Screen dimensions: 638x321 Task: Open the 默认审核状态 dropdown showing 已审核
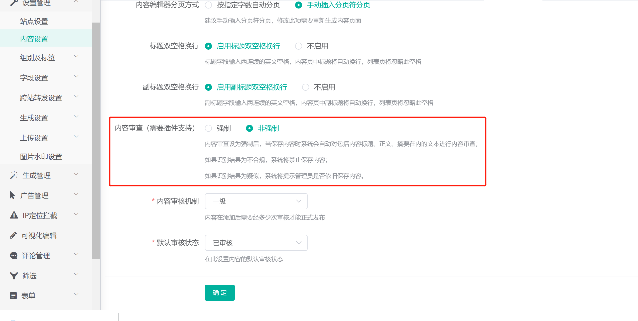(x=256, y=243)
